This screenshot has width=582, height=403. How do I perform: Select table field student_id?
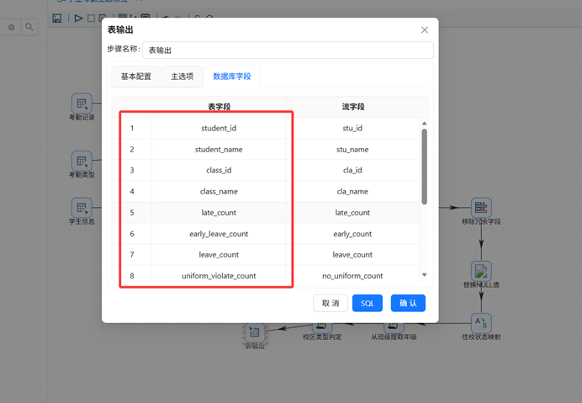click(x=219, y=128)
